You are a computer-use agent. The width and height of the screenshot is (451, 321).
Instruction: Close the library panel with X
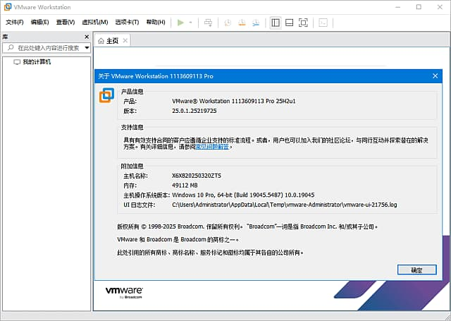[87, 36]
